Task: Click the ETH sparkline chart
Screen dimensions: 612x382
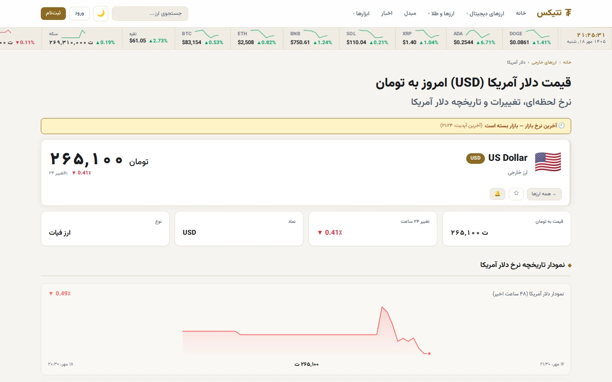Action: tap(262, 34)
